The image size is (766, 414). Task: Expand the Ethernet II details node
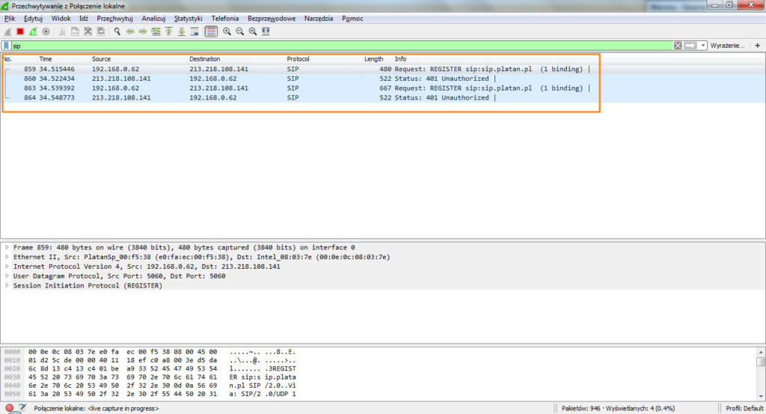(x=7, y=257)
